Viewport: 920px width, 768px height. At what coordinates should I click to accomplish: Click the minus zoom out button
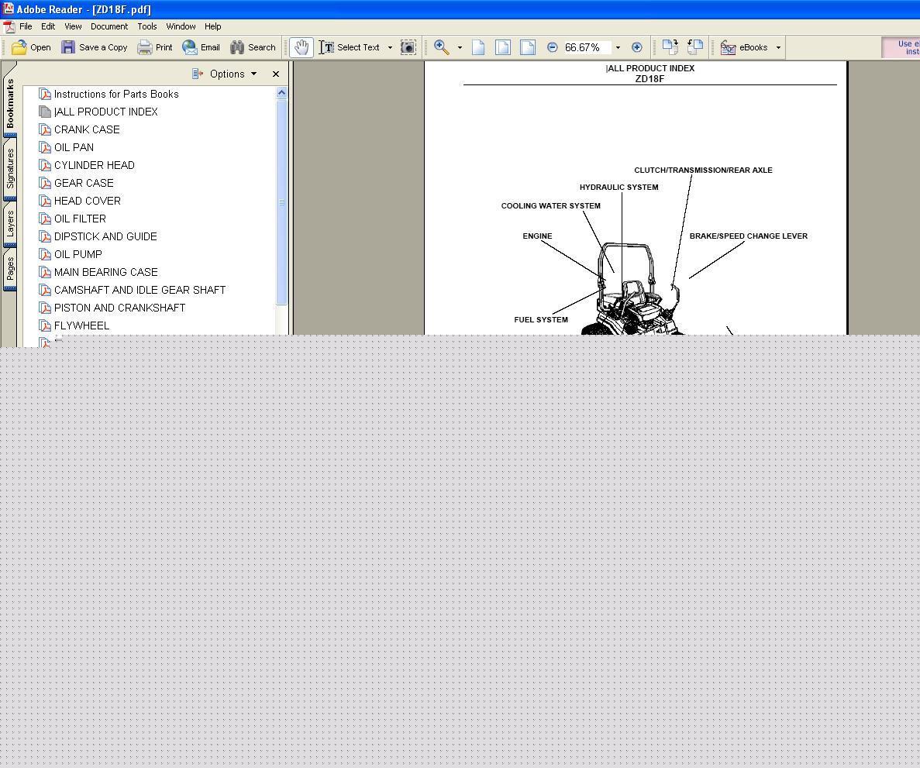coord(552,47)
